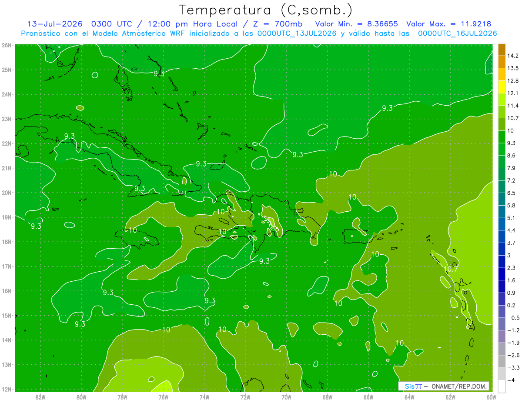Click legend value '0.9'
The image size is (522, 403).
[x=512, y=293]
